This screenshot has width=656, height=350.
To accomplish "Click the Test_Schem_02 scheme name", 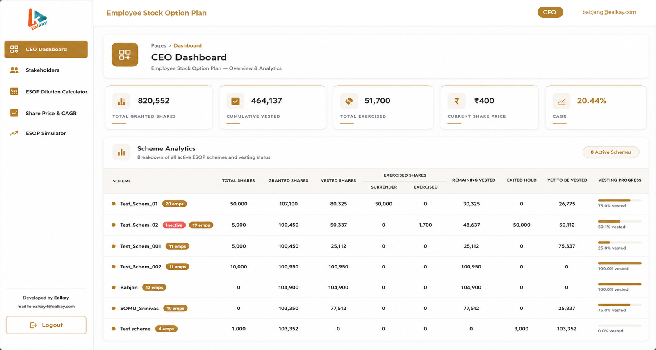I will click(x=139, y=225).
